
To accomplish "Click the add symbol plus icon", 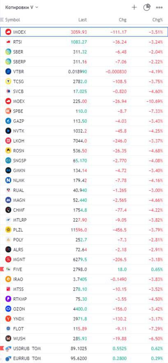I will (x=134, y=7).
